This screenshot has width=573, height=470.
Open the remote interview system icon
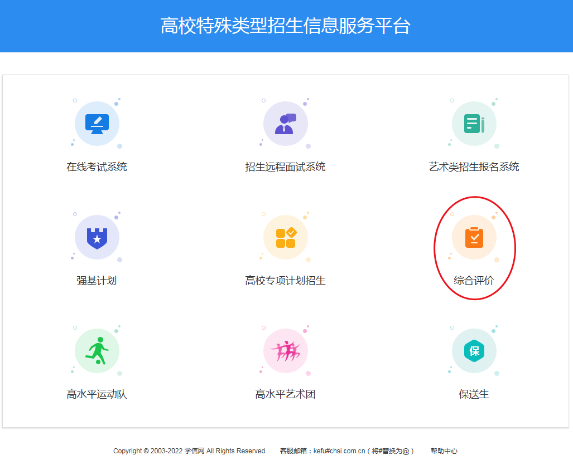click(285, 124)
